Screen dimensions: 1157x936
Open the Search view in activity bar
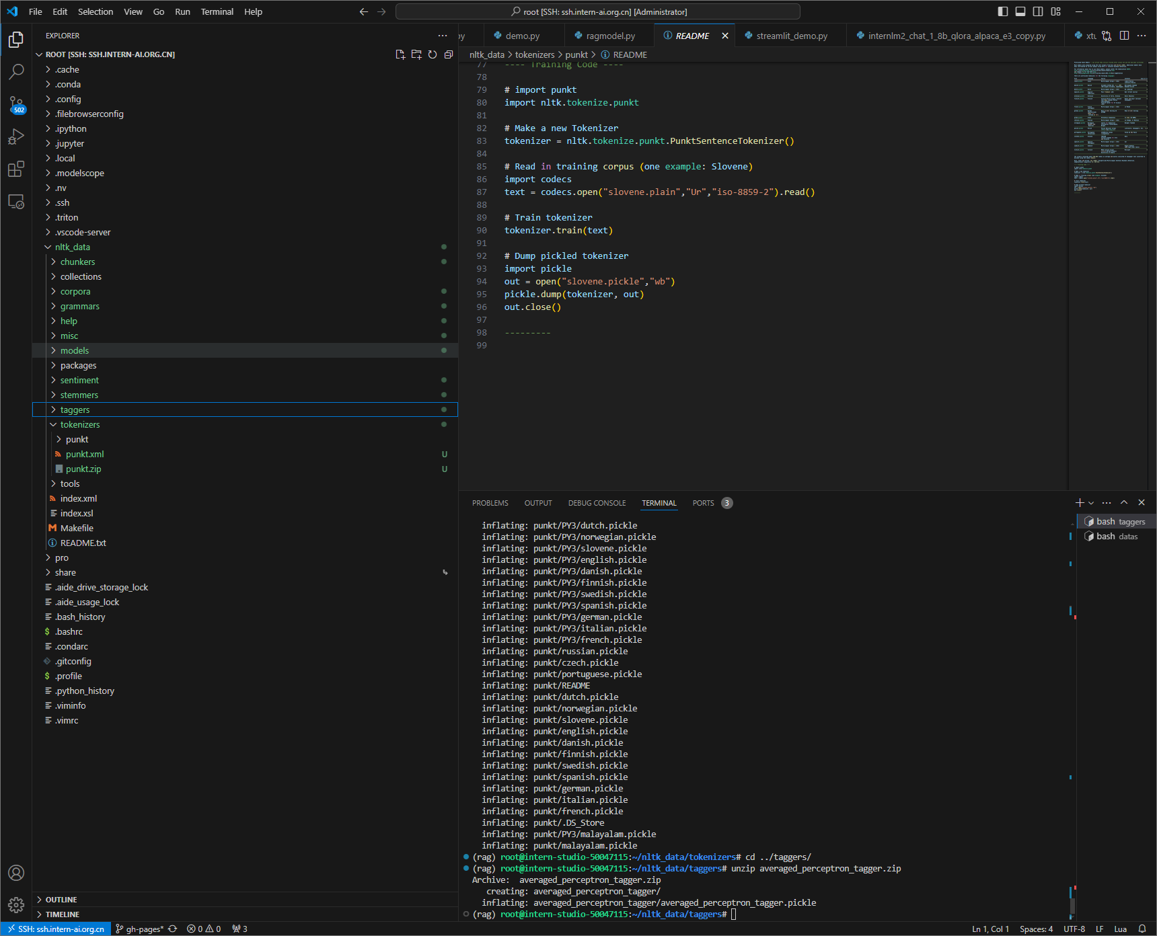pos(16,71)
